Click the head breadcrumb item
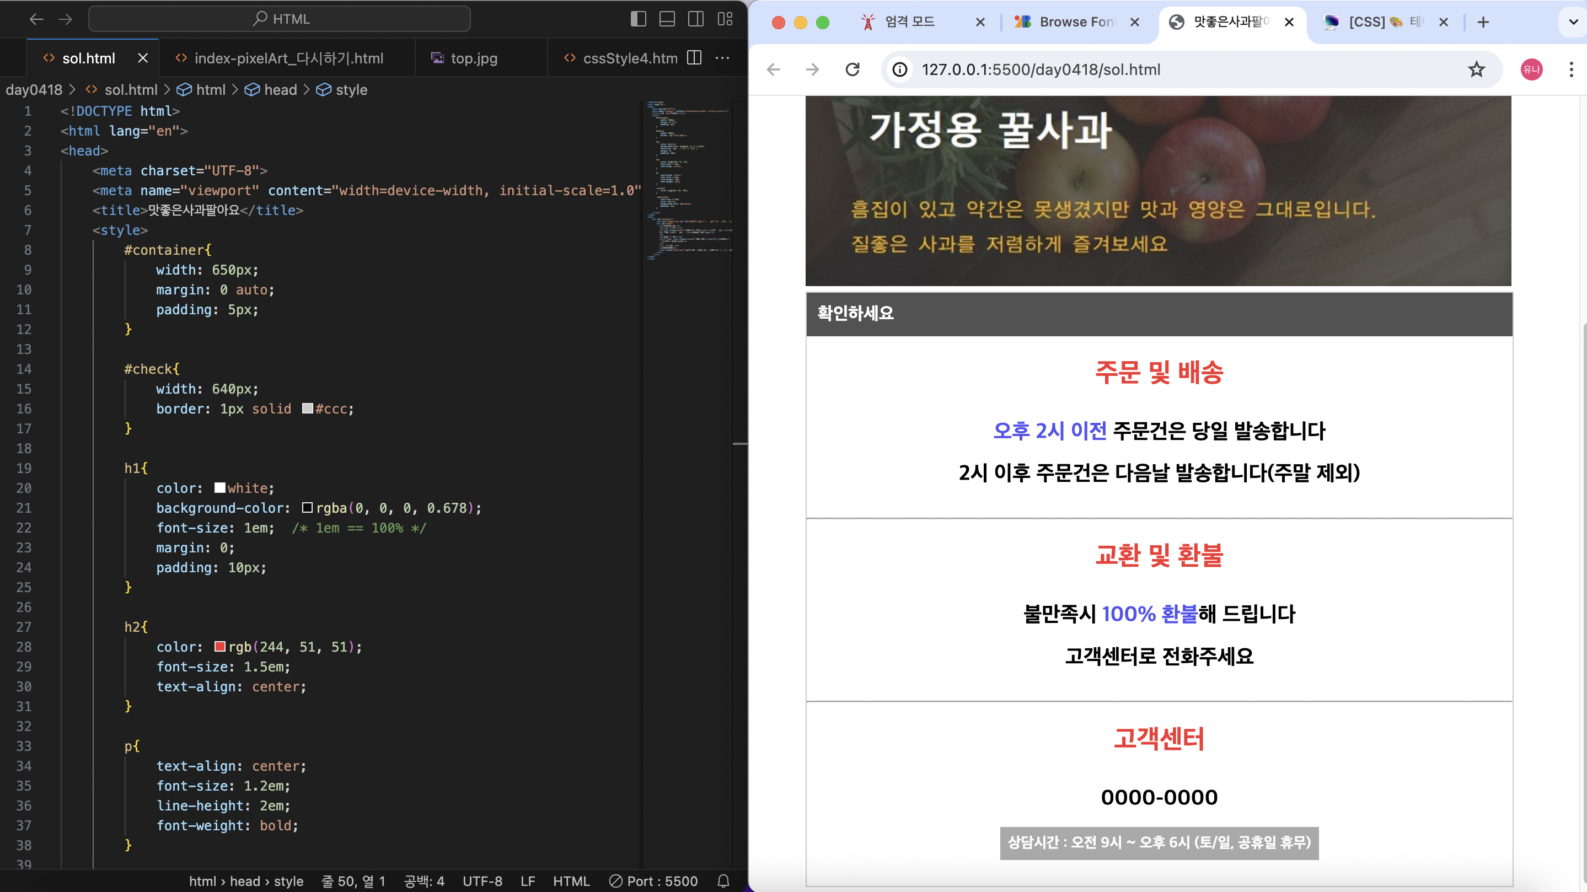This screenshot has width=1587, height=892. (x=280, y=90)
